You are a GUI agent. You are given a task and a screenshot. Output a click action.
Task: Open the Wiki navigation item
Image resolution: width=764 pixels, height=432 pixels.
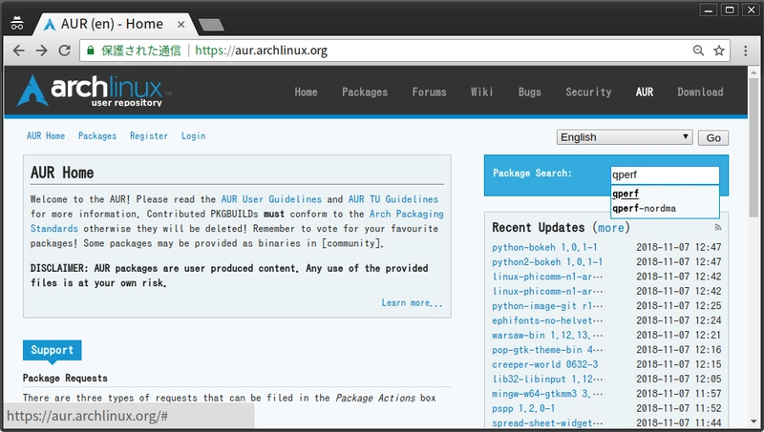482,92
